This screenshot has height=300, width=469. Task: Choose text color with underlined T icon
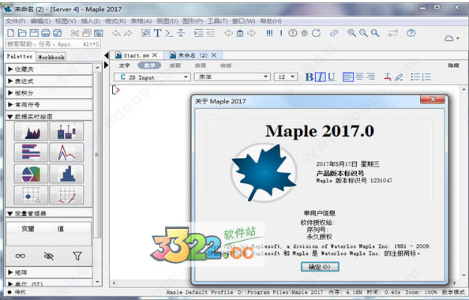388,77
